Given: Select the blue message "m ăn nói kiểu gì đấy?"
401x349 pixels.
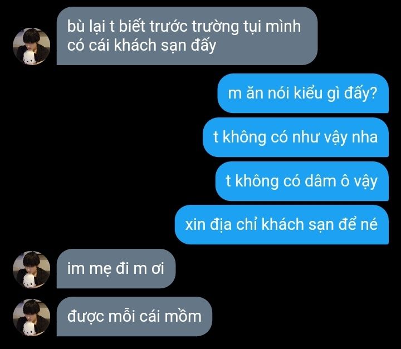Looking at the screenshot, I should pos(303,93).
